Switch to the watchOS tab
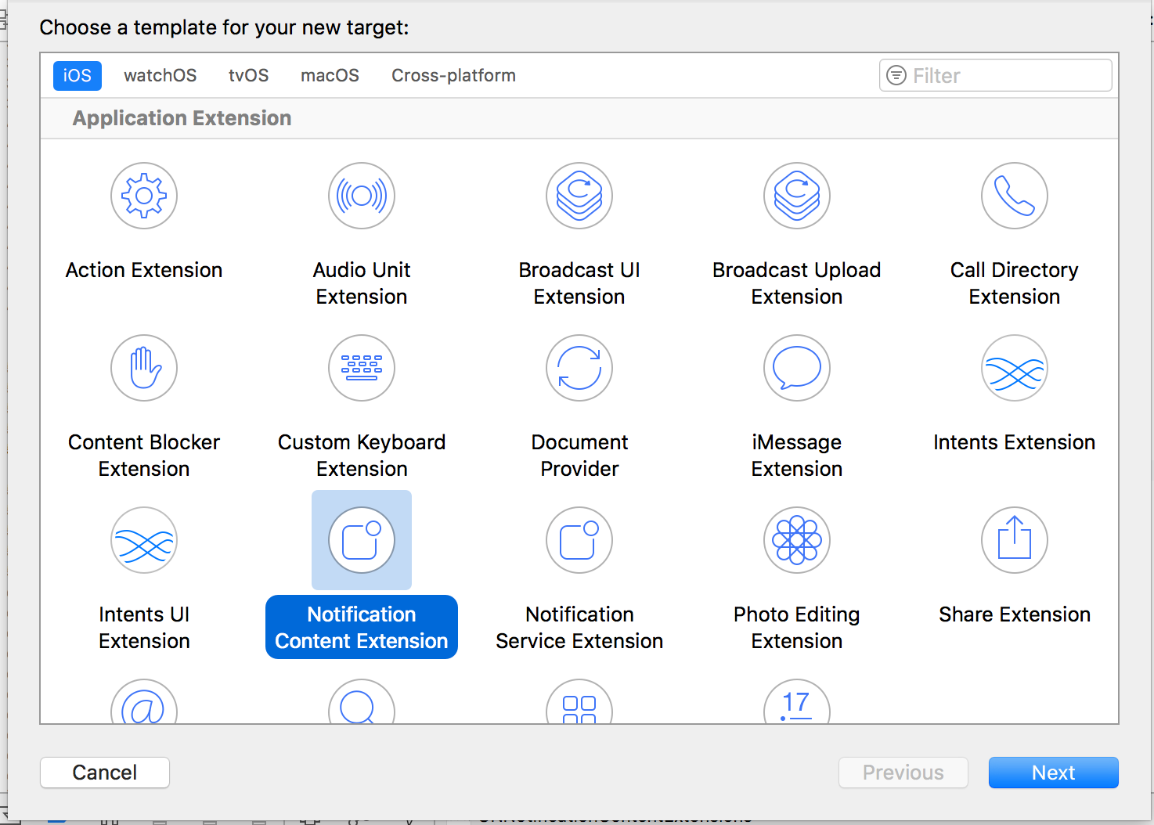1154x825 pixels. coord(160,76)
